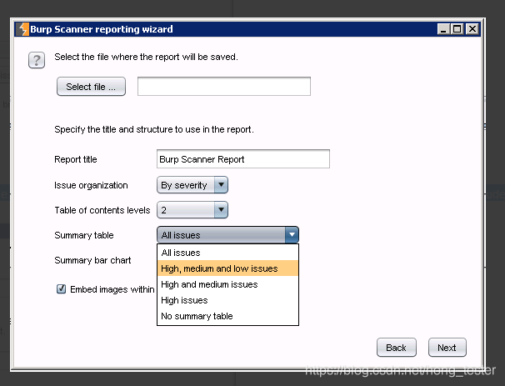Close the Burp Scanner reporting wizard

(x=472, y=29)
